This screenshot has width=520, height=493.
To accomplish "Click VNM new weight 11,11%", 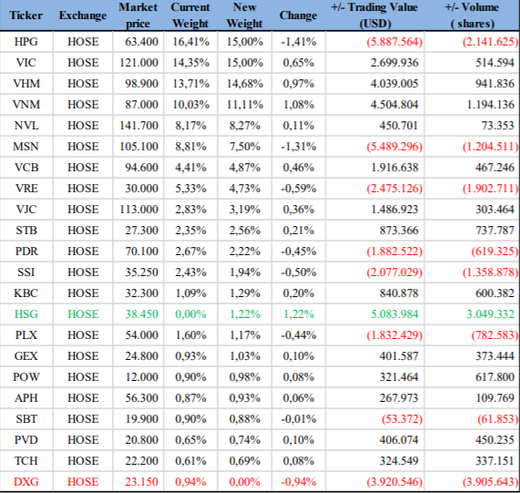I will (x=245, y=105).
